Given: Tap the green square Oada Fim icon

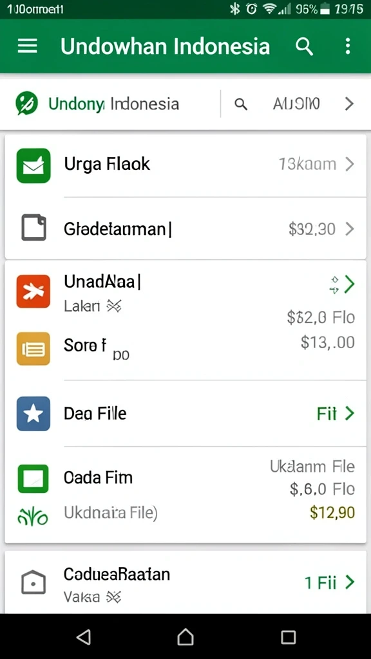Looking at the screenshot, I should click(x=33, y=478).
